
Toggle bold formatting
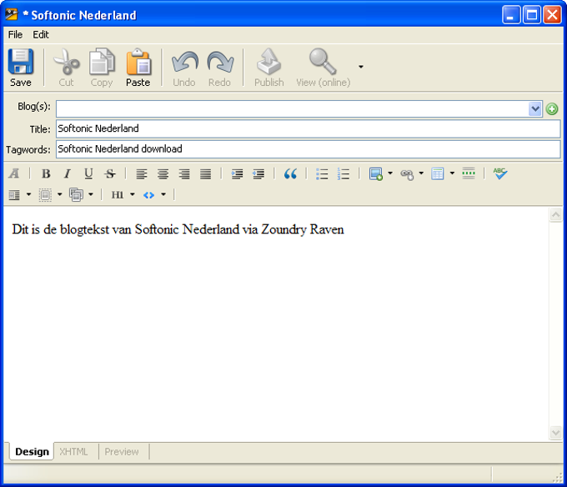[46, 174]
